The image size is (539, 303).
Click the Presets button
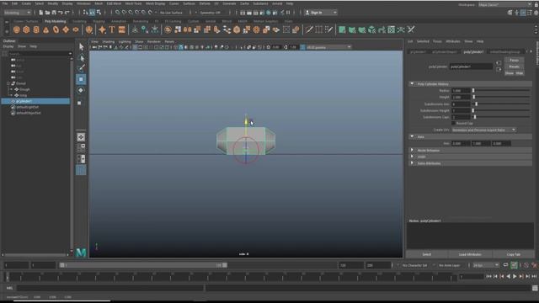[x=514, y=66]
